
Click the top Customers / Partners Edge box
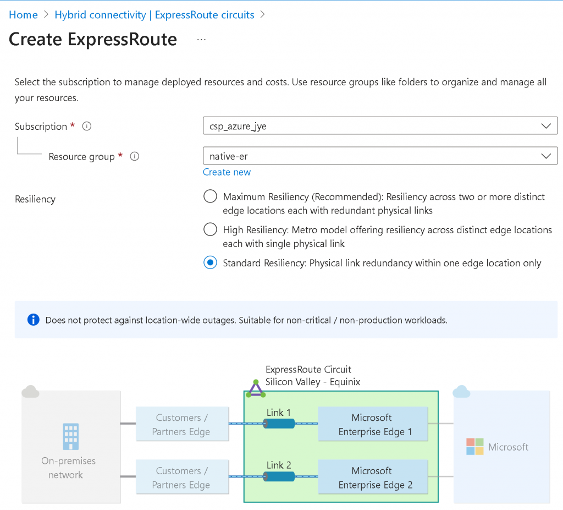coord(181,424)
